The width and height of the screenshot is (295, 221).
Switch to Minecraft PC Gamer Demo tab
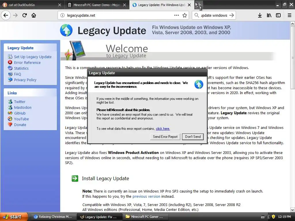[97, 5]
